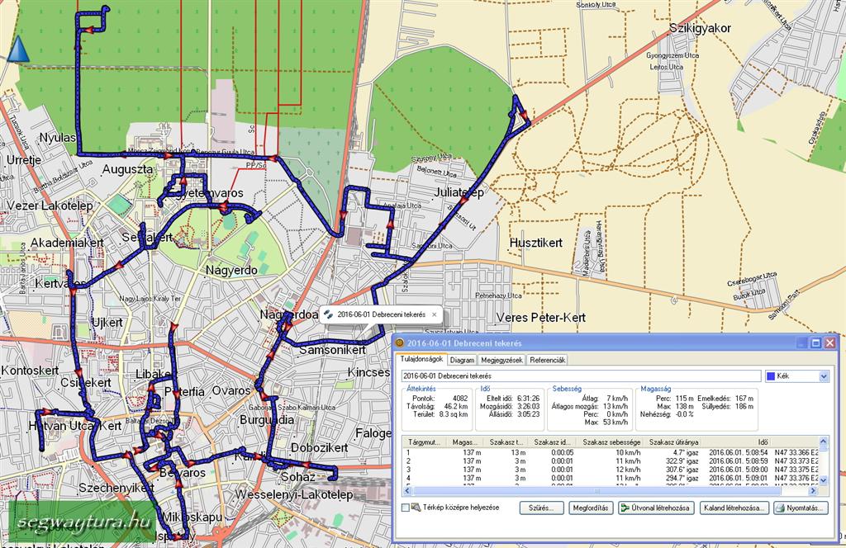Switch to the Diagram tab
Image resolution: width=846 pixels, height=548 pixels.
(463, 360)
